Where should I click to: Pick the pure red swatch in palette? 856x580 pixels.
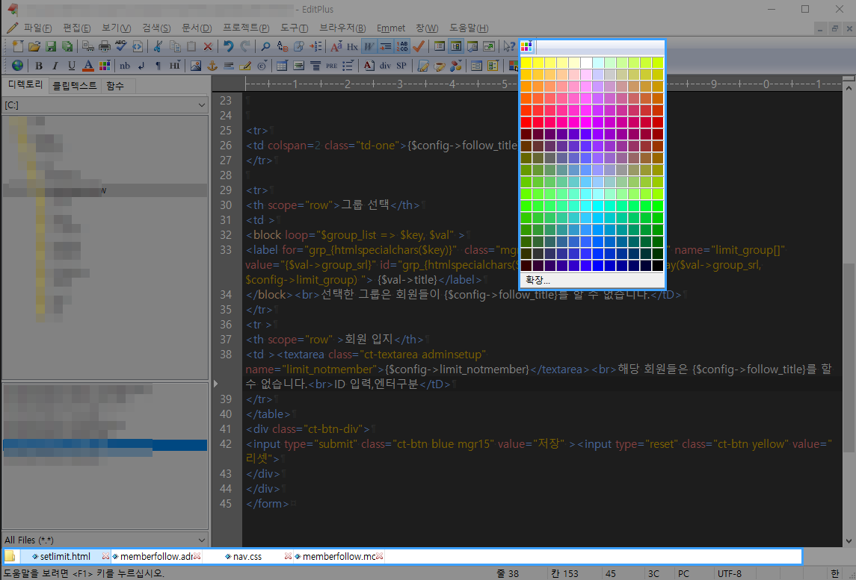(x=526, y=122)
